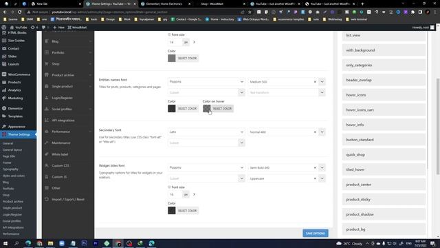Click the WordPress logo in admin bar
This screenshot has width=440, height=248.
pos(4,28)
